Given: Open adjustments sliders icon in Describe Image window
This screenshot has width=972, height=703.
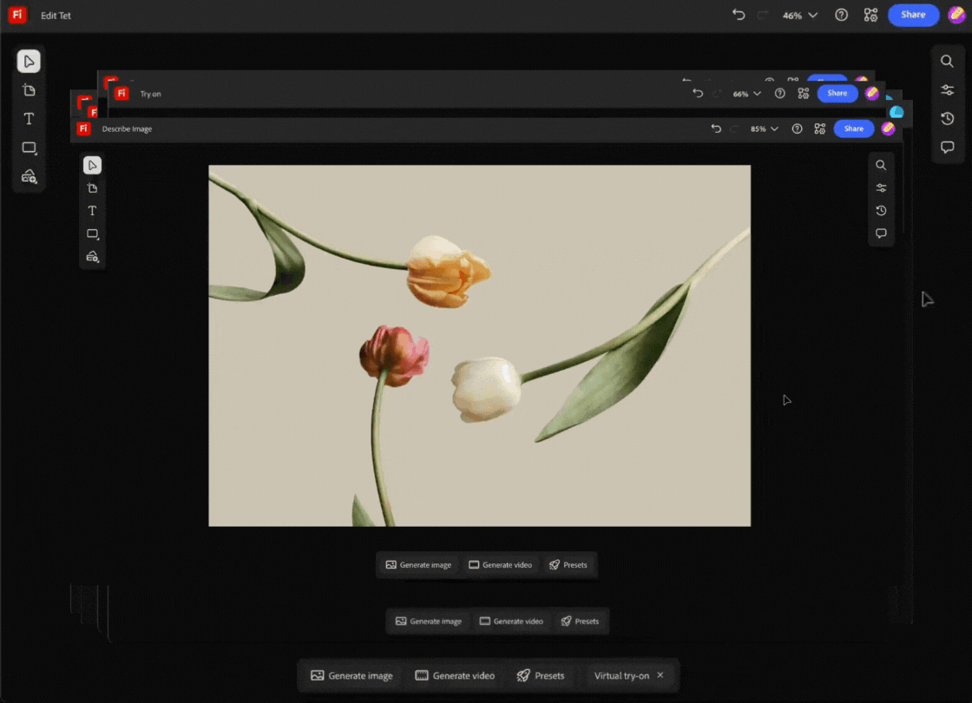Looking at the screenshot, I should coord(881,188).
